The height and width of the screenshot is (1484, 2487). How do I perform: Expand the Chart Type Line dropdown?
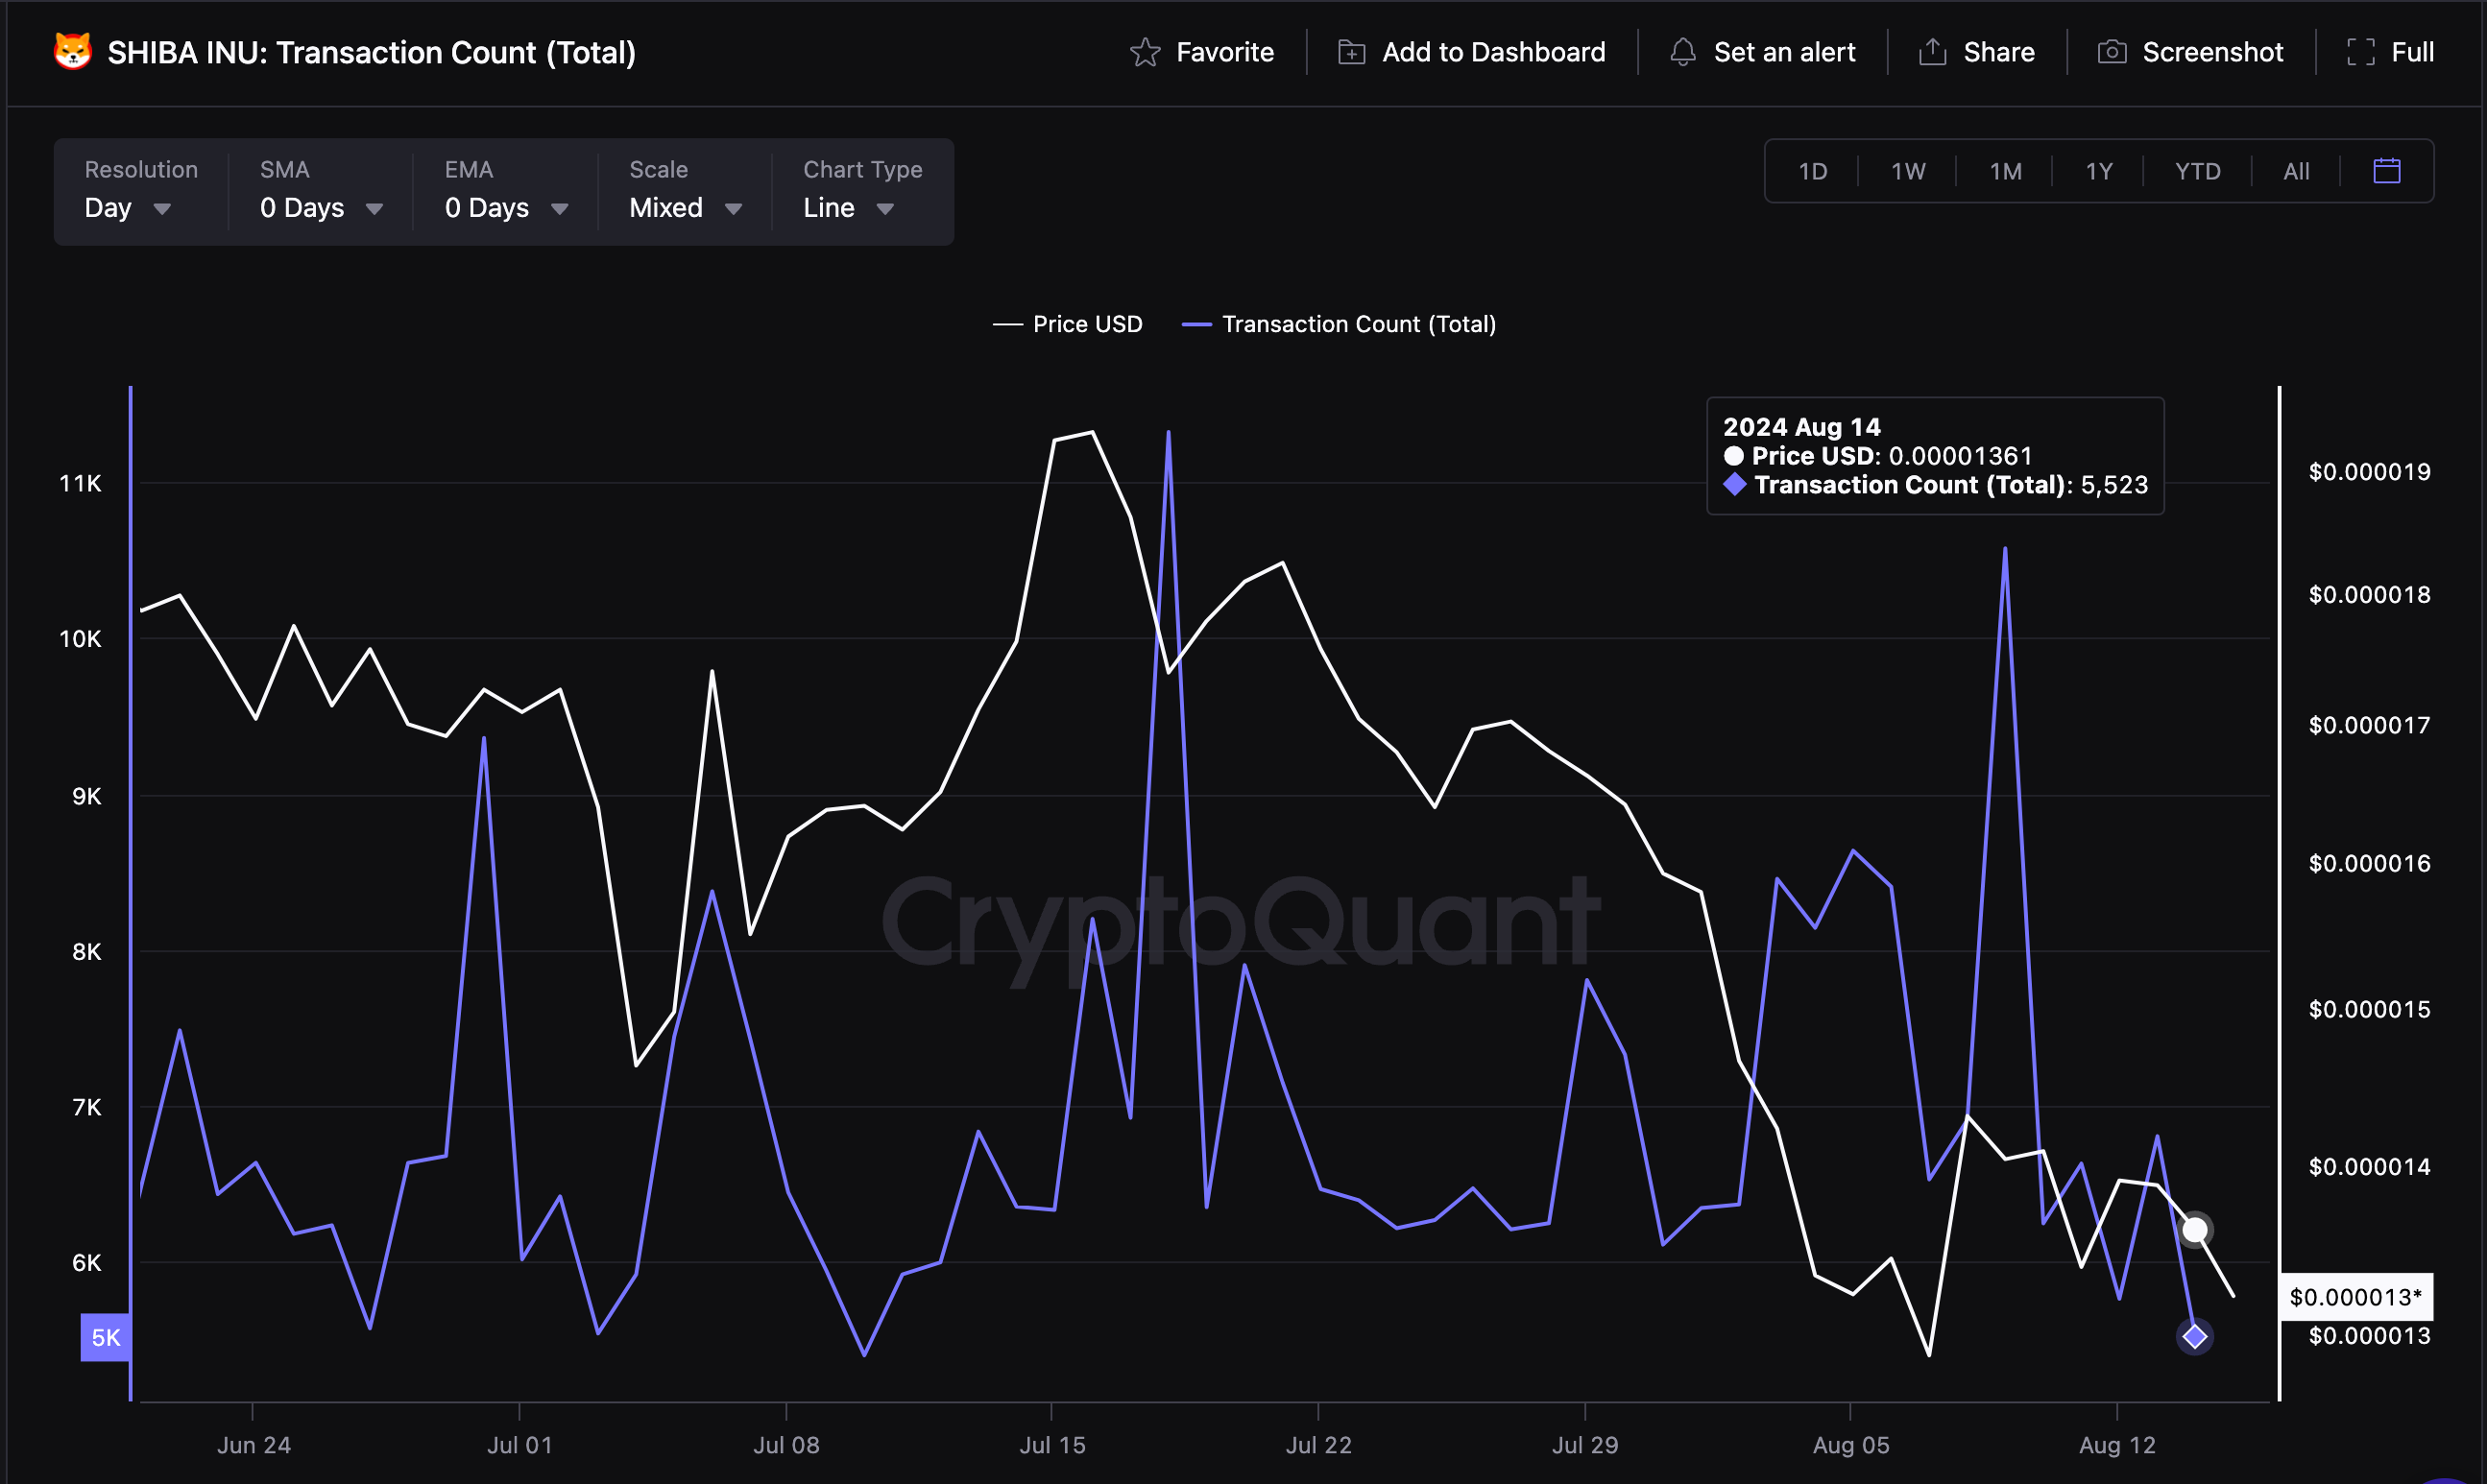click(846, 204)
